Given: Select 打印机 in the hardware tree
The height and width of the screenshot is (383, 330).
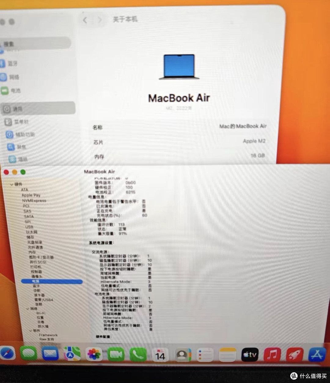Looking at the screenshot, I should [x=36, y=267].
